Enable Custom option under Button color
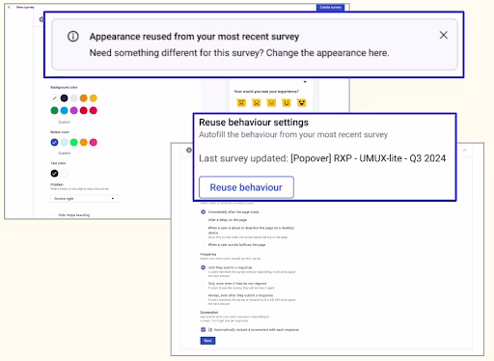The image size is (494, 361). (54, 153)
